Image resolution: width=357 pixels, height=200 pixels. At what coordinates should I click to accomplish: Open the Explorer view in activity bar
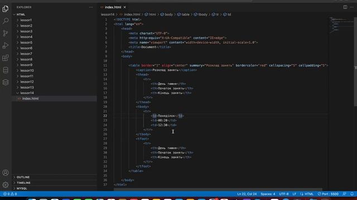pos(6,9)
